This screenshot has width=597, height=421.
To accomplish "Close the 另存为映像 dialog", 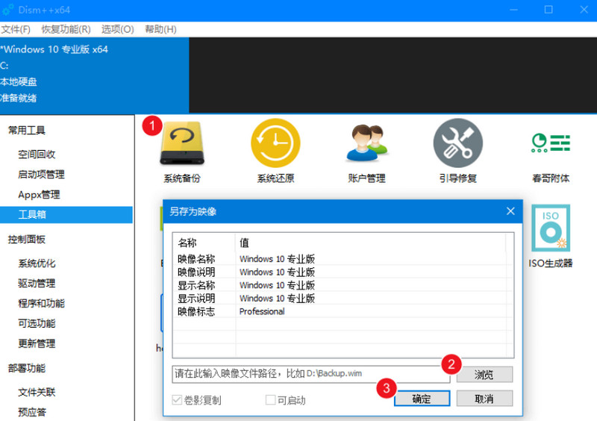I will click(x=510, y=211).
